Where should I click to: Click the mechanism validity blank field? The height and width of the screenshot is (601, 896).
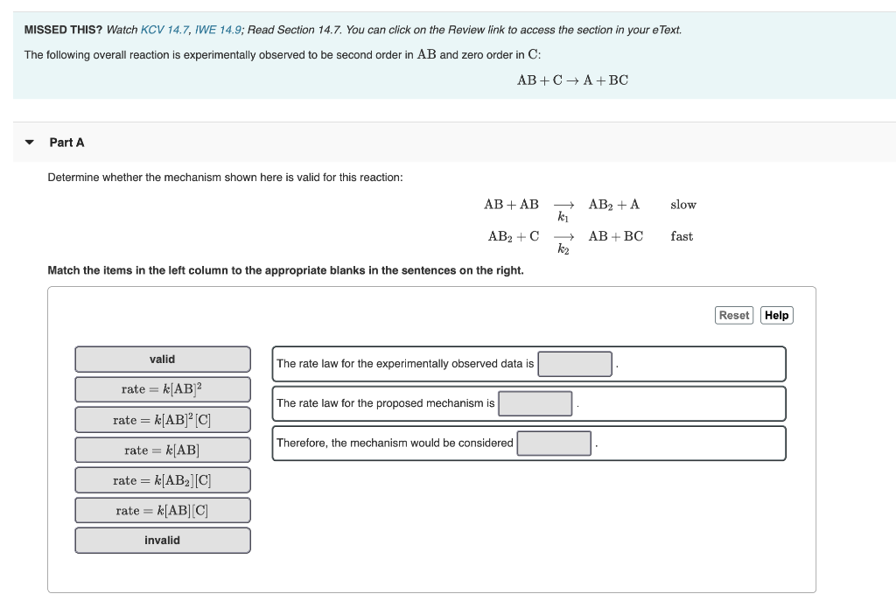pyautogui.click(x=555, y=443)
